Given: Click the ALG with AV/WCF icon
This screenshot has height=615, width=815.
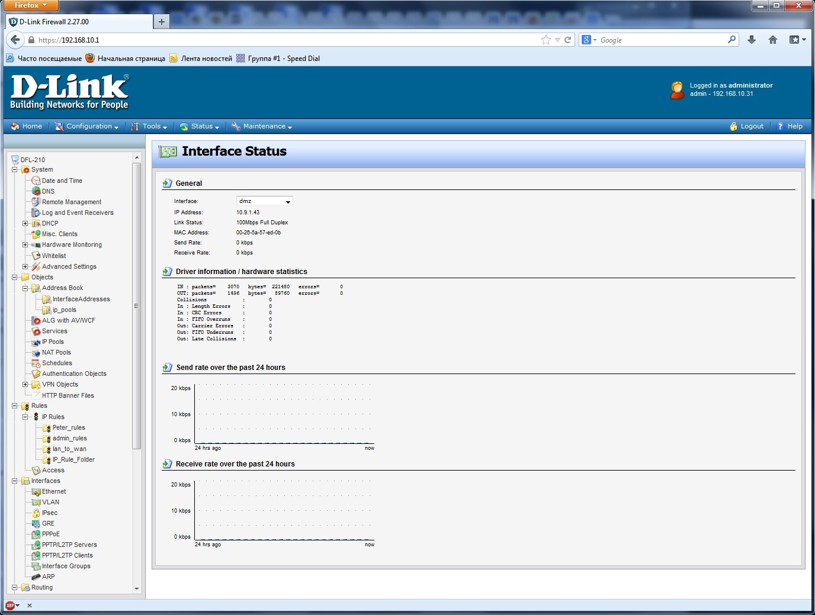Looking at the screenshot, I should point(36,320).
